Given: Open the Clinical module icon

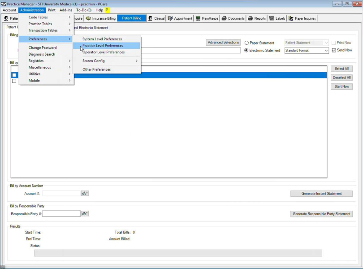Looking at the screenshot, I should pyautogui.click(x=151, y=18).
